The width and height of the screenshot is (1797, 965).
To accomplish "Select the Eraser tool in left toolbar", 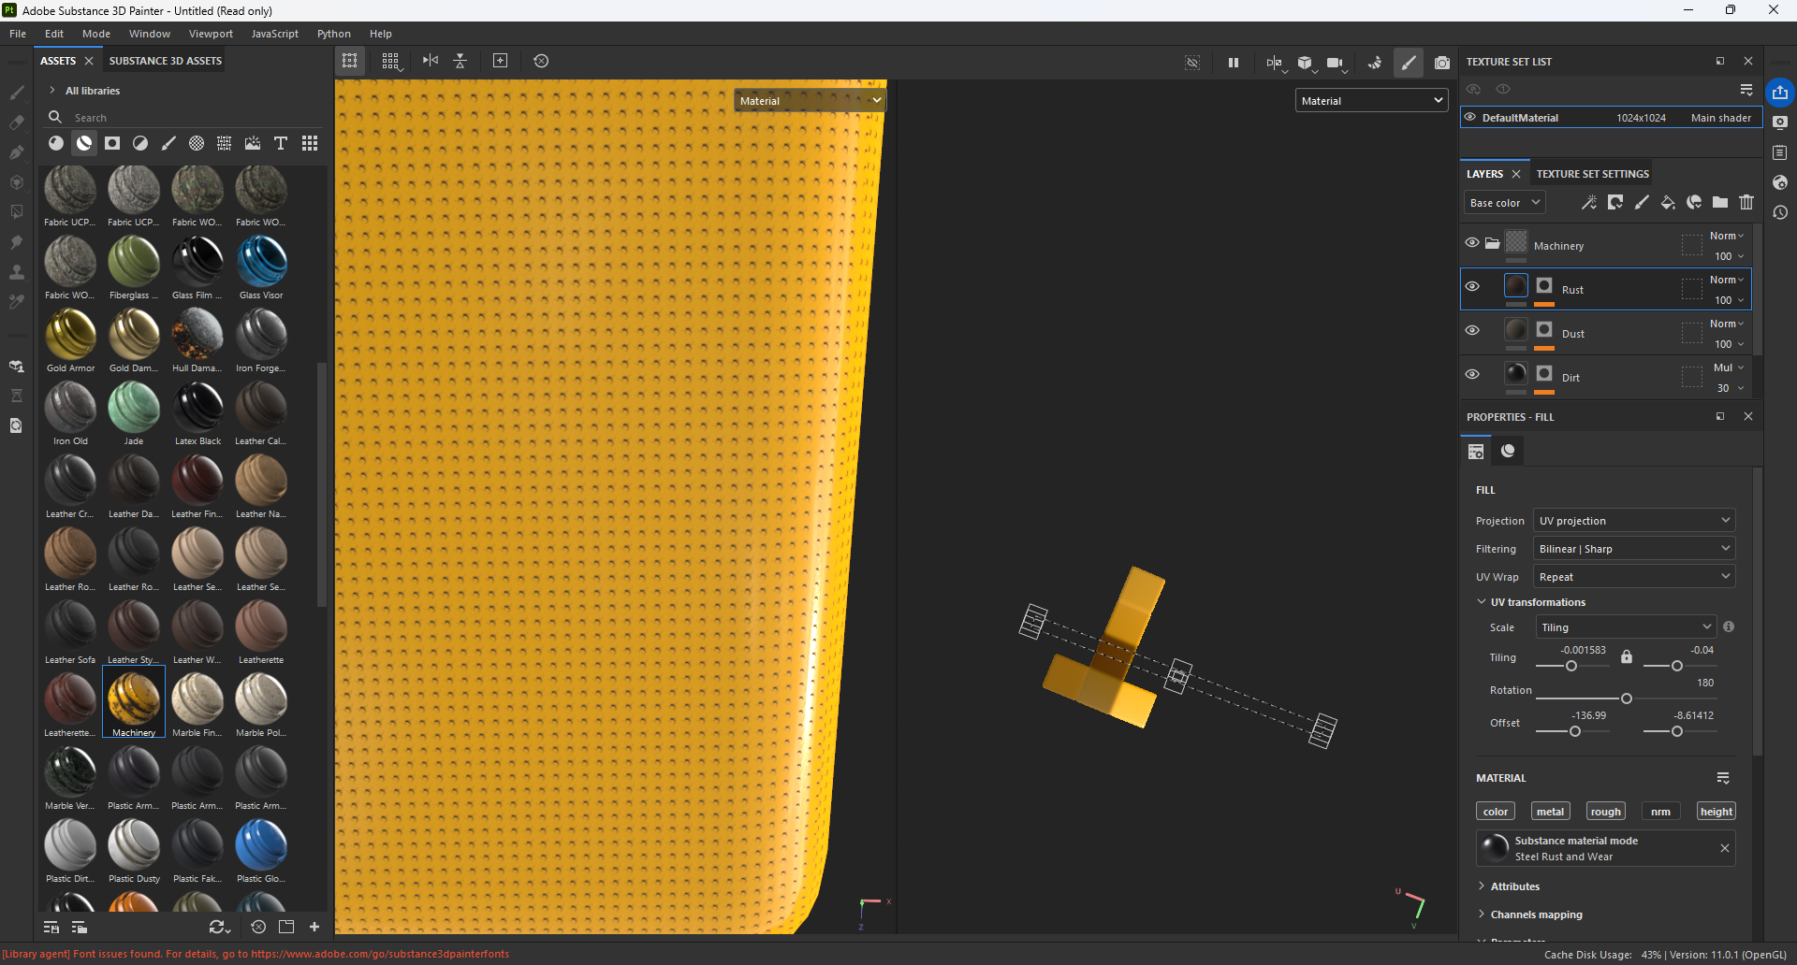I will pos(16,122).
